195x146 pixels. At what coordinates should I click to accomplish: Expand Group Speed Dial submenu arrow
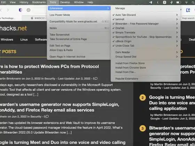pos(177,57)
